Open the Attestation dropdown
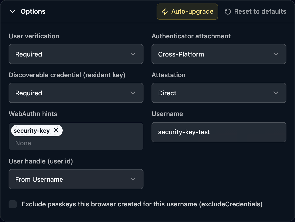This screenshot has height=222, width=295. pyautogui.click(x=219, y=93)
